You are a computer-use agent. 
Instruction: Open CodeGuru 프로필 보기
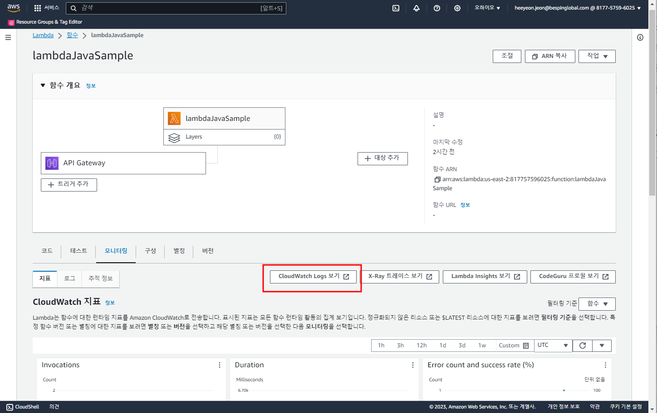click(573, 277)
